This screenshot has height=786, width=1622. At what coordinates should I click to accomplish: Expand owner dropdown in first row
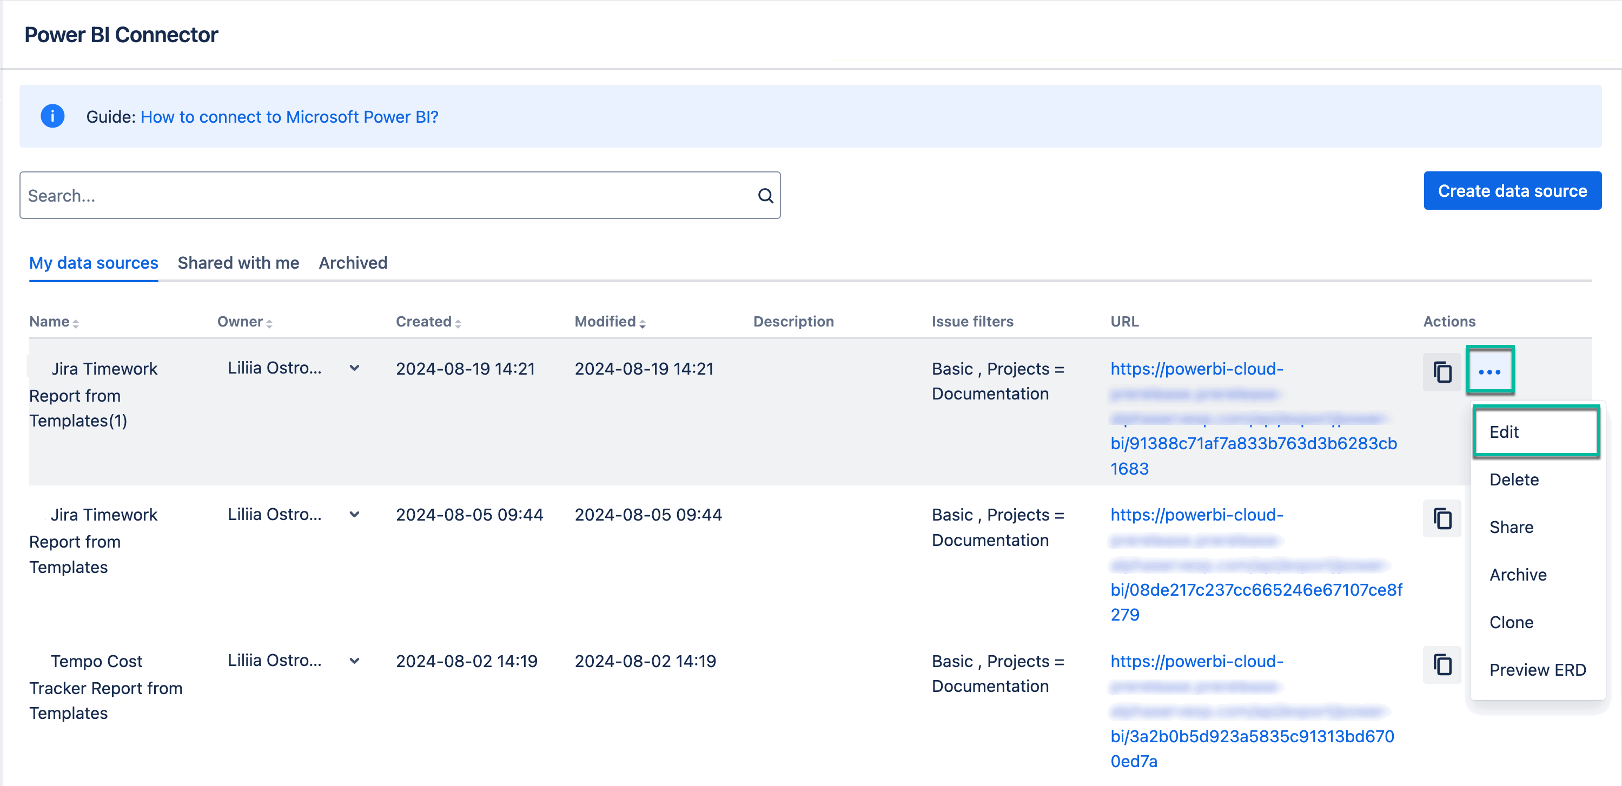354,368
